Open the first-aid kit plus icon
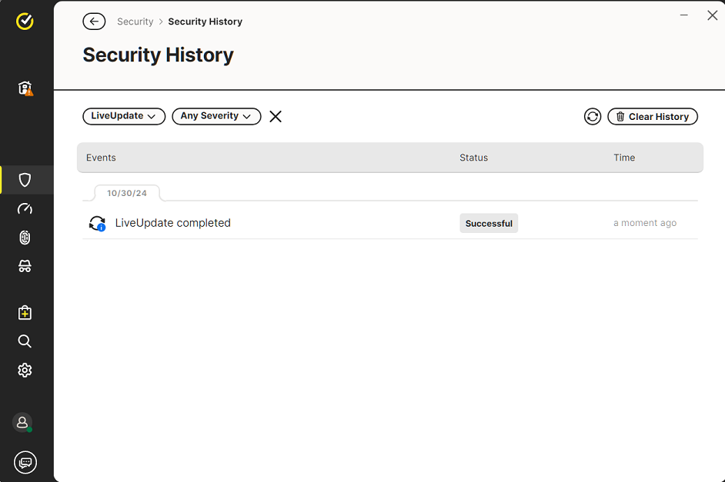The height and width of the screenshot is (482, 725). tap(25, 313)
